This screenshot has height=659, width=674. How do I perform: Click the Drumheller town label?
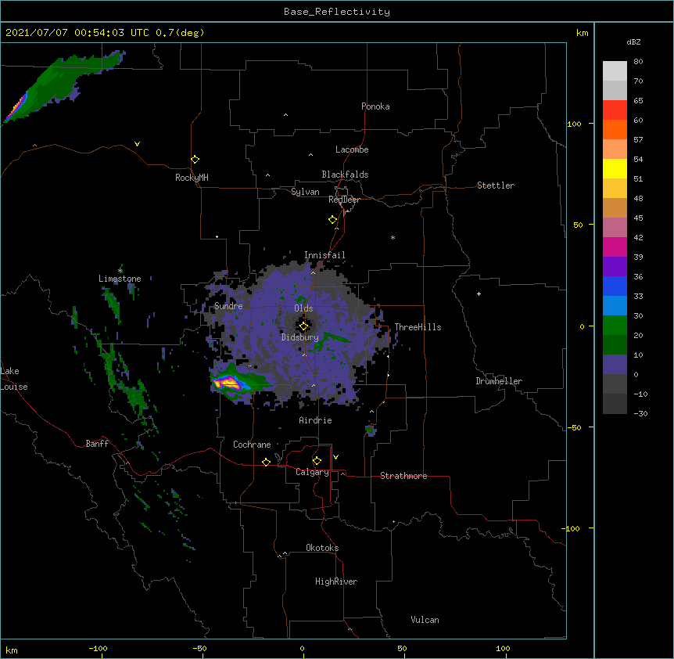(499, 381)
